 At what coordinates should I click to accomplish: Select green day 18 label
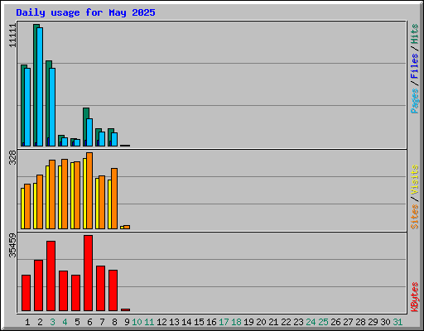[236, 322]
